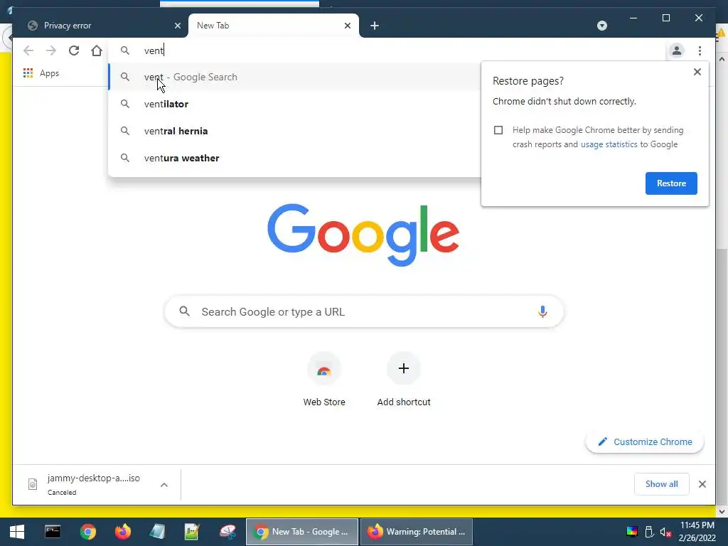Launch pinned Chrome icon on taskbar
728x546 pixels.
pos(87,532)
